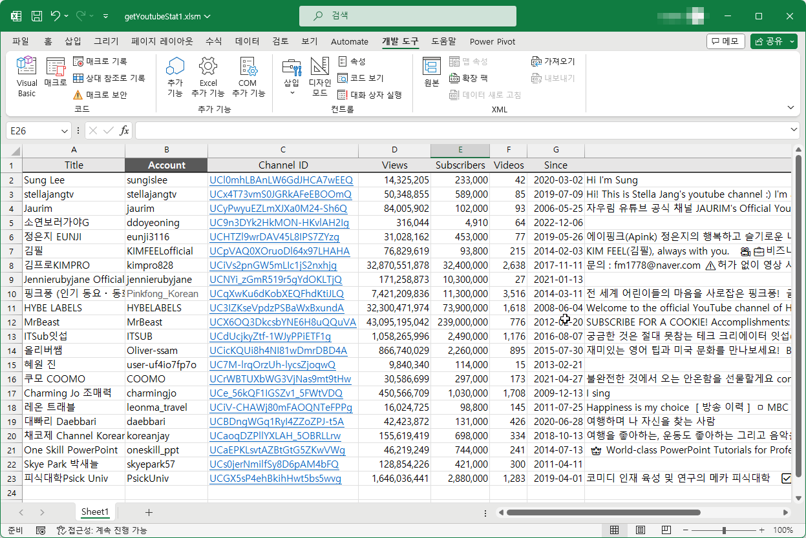Collapse the ribbon with the chevron

790,108
